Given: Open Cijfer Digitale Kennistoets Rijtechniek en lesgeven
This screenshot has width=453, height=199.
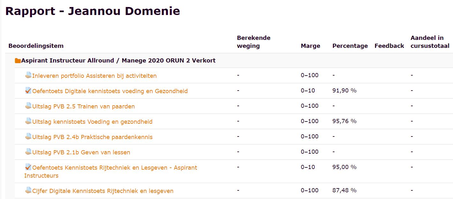Looking at the screenshot, I should [x=103, y=191].
